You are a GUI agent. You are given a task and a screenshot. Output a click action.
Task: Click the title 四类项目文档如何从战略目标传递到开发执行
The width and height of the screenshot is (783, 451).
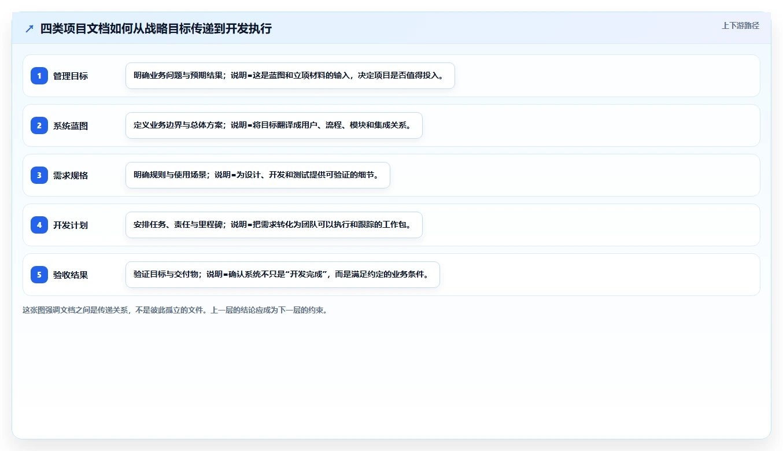(x=156, y=28)
